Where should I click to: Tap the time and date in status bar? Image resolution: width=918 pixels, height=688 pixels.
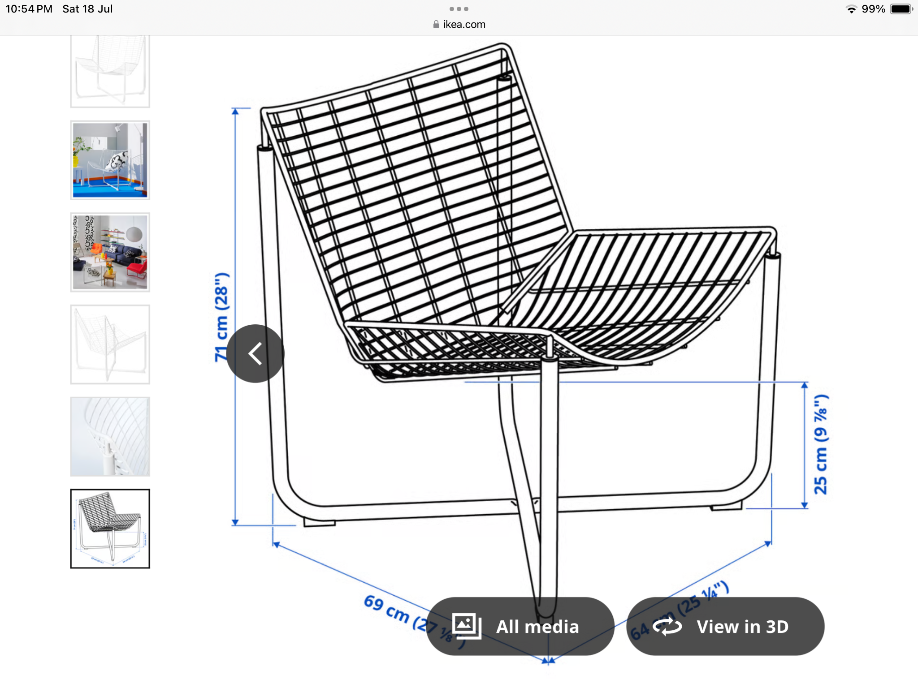59,9
